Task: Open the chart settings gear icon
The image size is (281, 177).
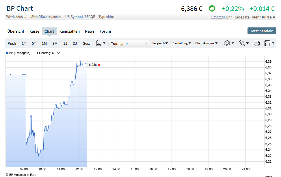Action: (227, 43)
